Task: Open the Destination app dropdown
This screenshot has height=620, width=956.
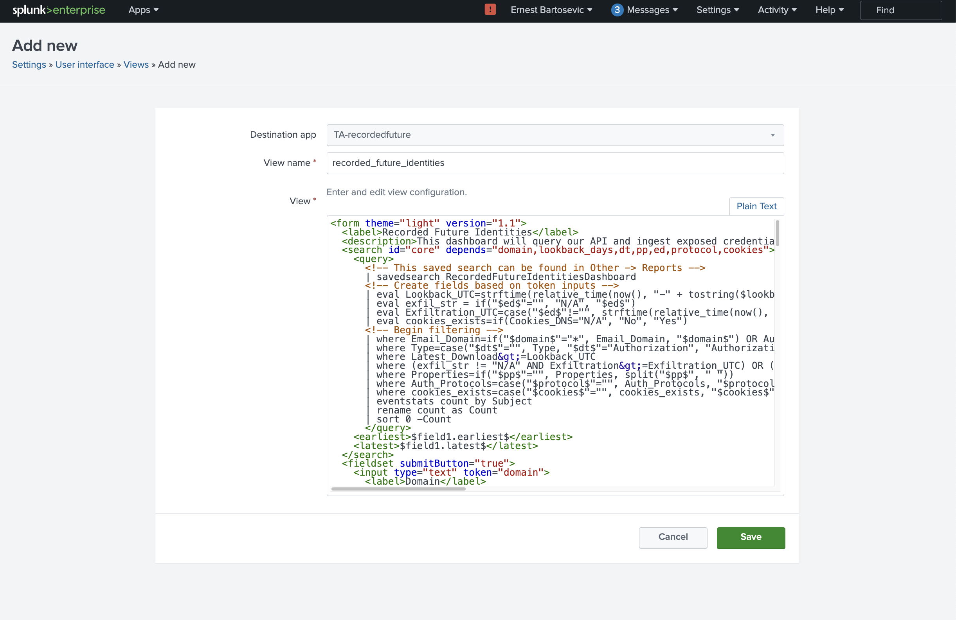Action: (555, 135)
